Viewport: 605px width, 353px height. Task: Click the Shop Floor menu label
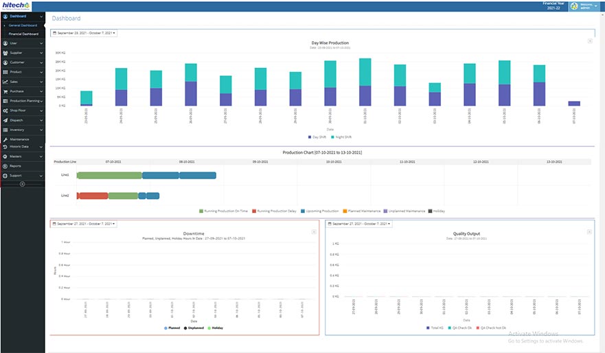[18, 111]
